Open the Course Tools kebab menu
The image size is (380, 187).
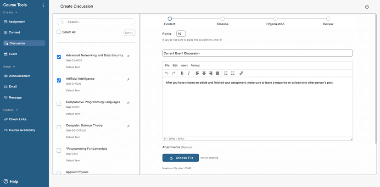[x=43, y=5]
